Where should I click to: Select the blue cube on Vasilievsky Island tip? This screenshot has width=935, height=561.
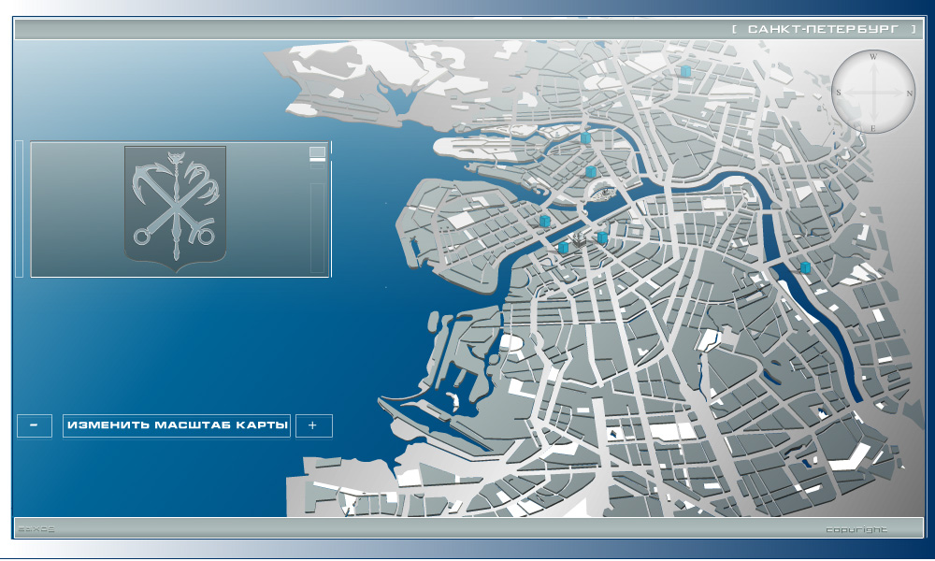pos(544,222)
